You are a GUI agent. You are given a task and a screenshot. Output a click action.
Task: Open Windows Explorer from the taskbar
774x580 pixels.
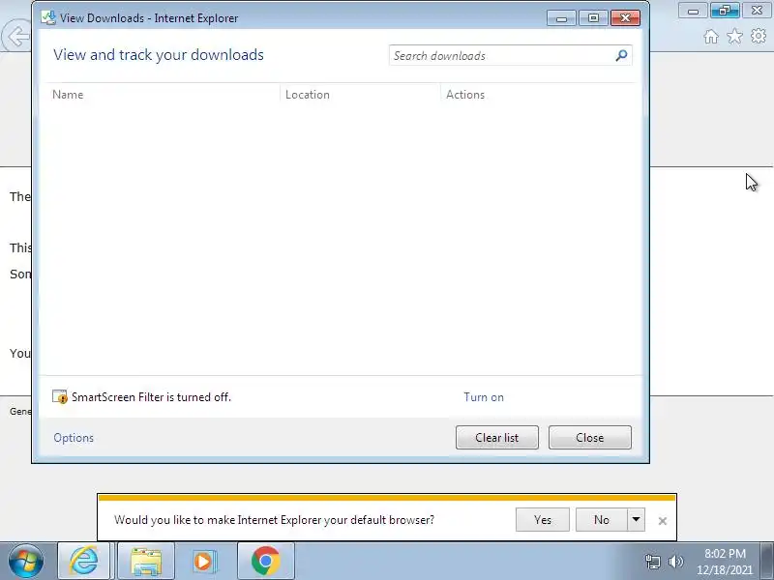146,562
